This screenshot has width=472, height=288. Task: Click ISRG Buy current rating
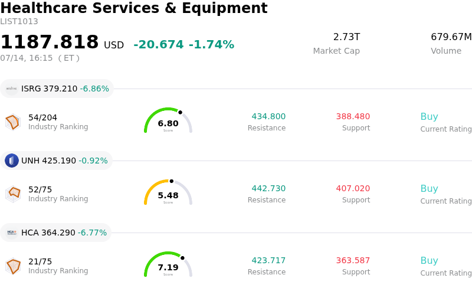click(430, 117)
